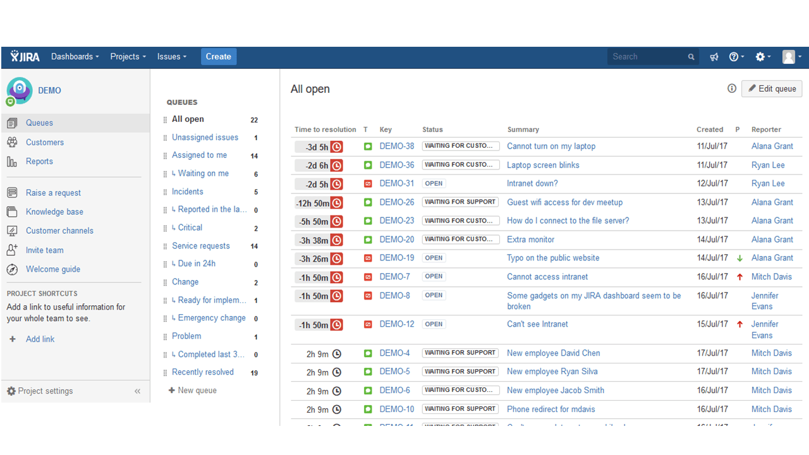Click breached SLA clock icon for DEMO-31
The width and height of the screenshot is (809, 455).
tap(337, 185)
